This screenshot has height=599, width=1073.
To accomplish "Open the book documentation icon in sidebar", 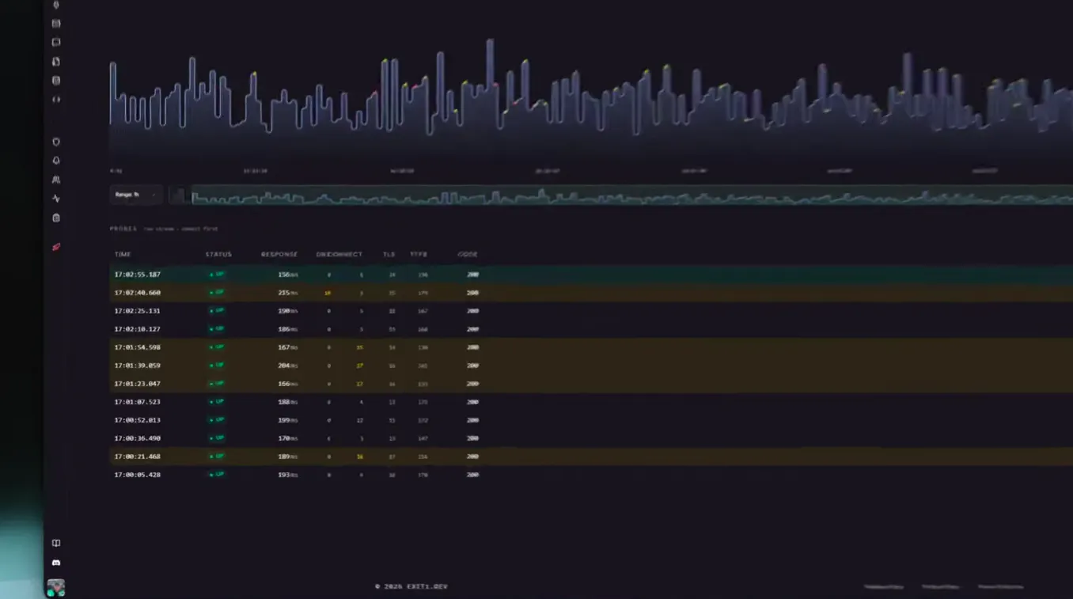I will click(x=56, y=544).
